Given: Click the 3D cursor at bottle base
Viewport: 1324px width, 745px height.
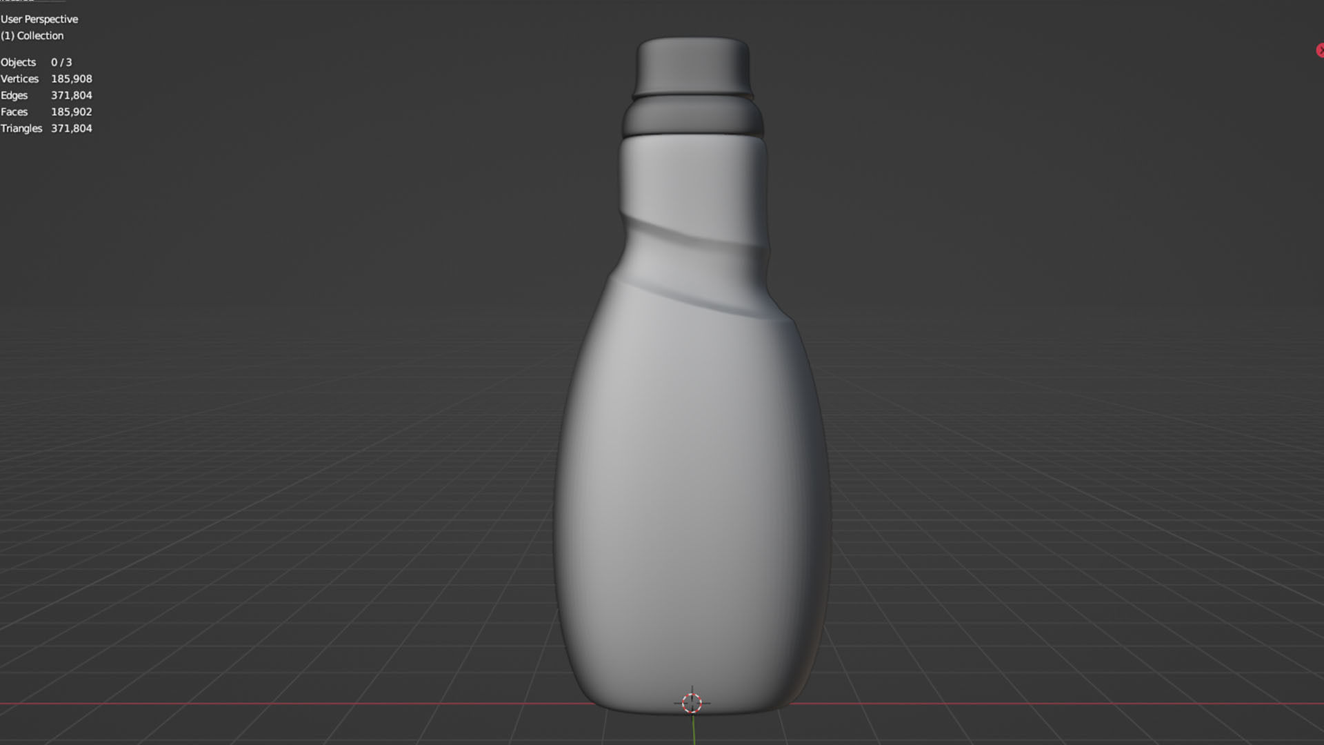Looking at the screenshot, I should pyautogui.click(x=692, y=703).
